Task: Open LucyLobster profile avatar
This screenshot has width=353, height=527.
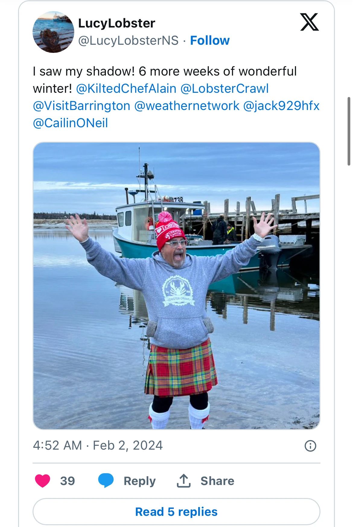Action: point(53,32)
